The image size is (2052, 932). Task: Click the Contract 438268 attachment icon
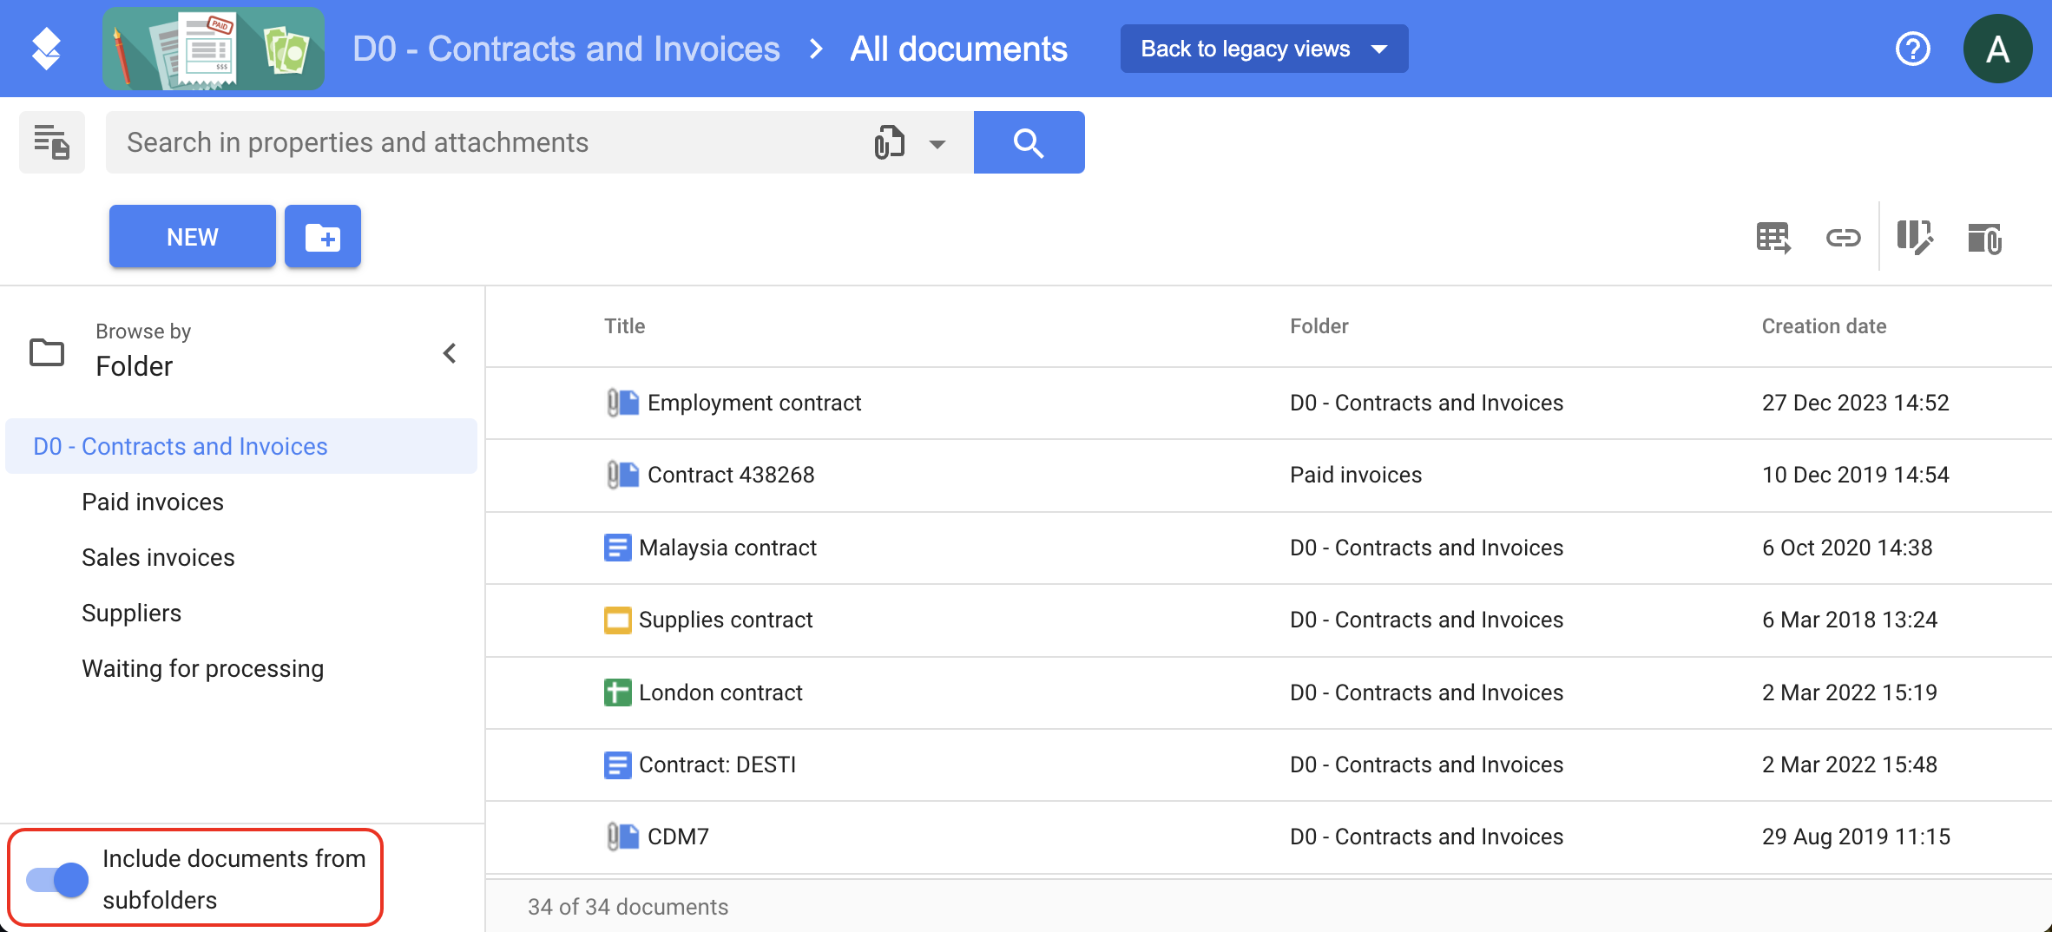coord(622,475)
